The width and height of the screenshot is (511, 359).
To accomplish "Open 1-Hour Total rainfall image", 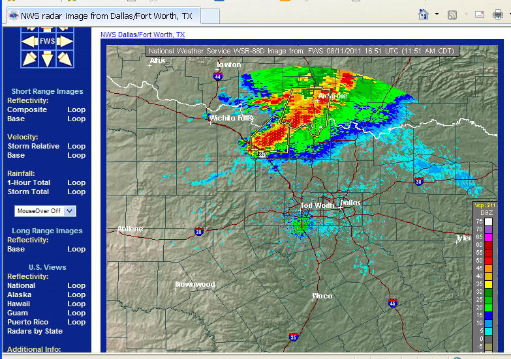I will (29, 182).
